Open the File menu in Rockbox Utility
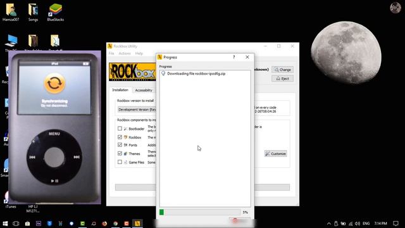 pos(111,53)
